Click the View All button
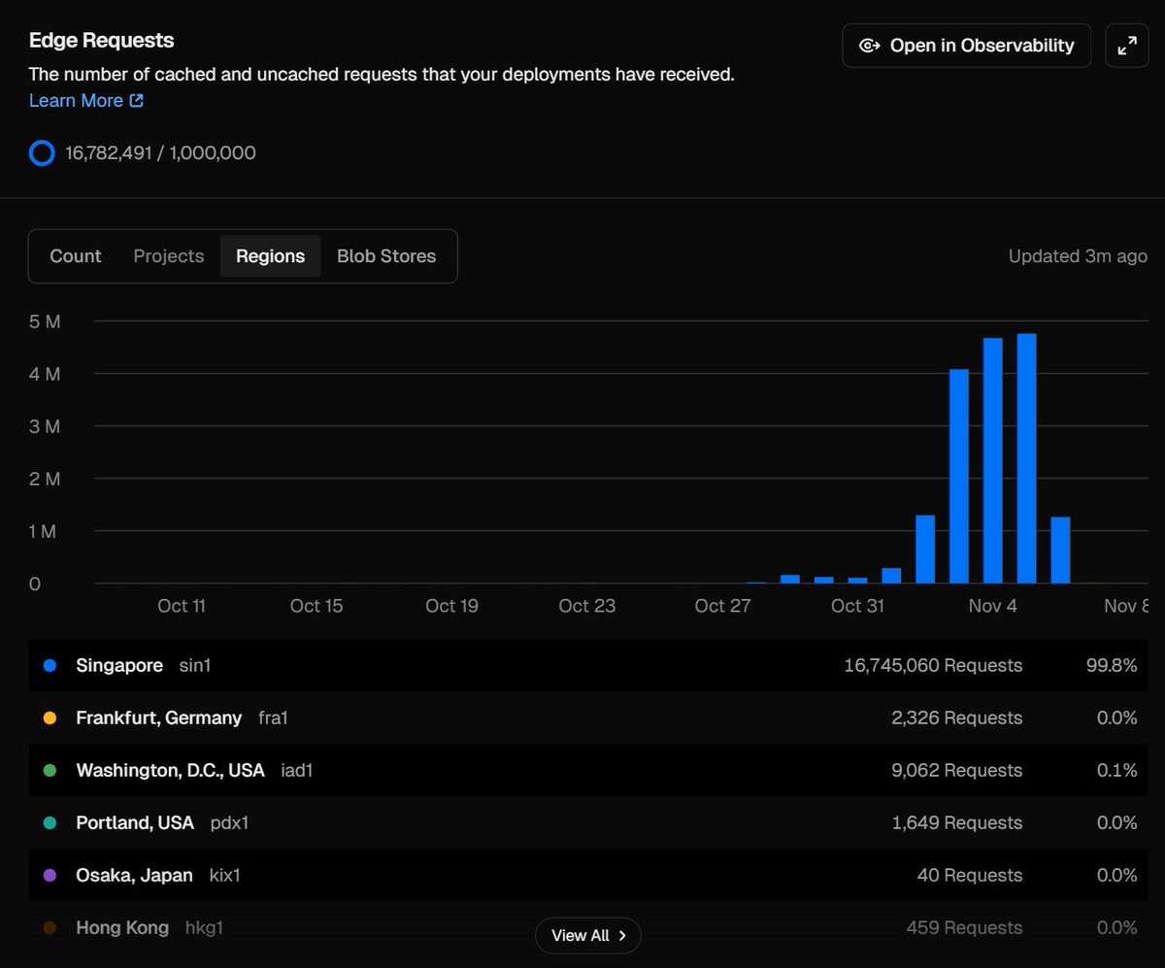The height and width of the screenshot is (968, 1165). (x=588, y=936)
